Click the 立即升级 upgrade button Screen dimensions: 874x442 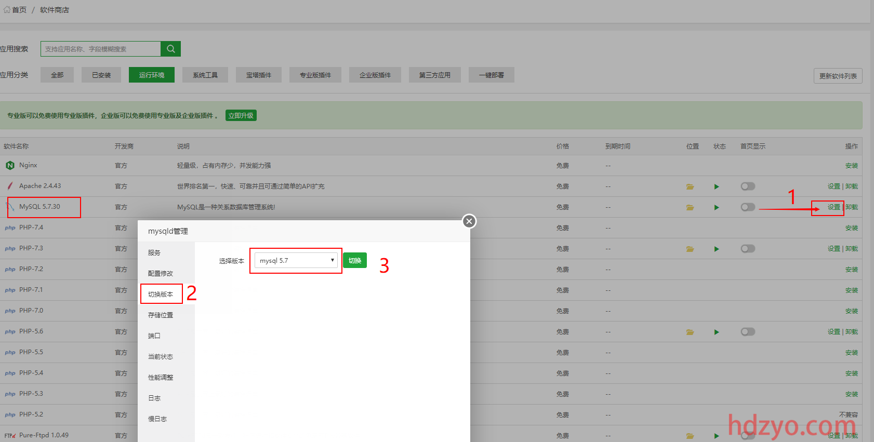241,115
